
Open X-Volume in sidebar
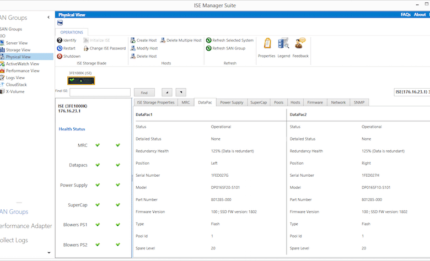15,91
